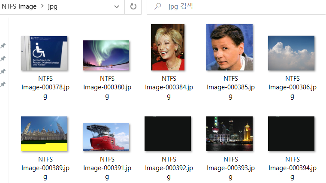Image resolution: width=326 pixels, height=183 pixels.
Task: Click file name 'NTFS Image-000394.jpg'
Action: tap(292, 168)
